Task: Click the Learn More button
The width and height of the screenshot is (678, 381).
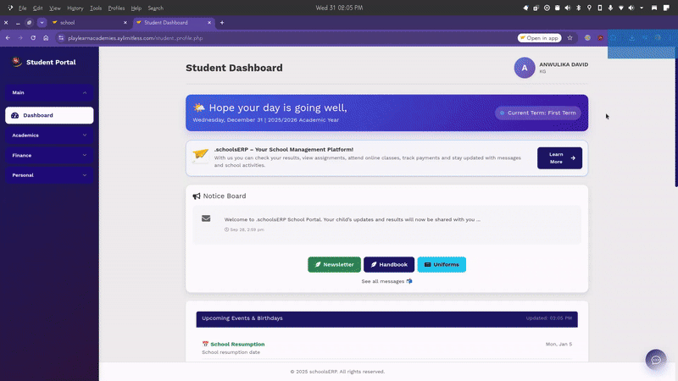Action: click(x=559, y=158)
